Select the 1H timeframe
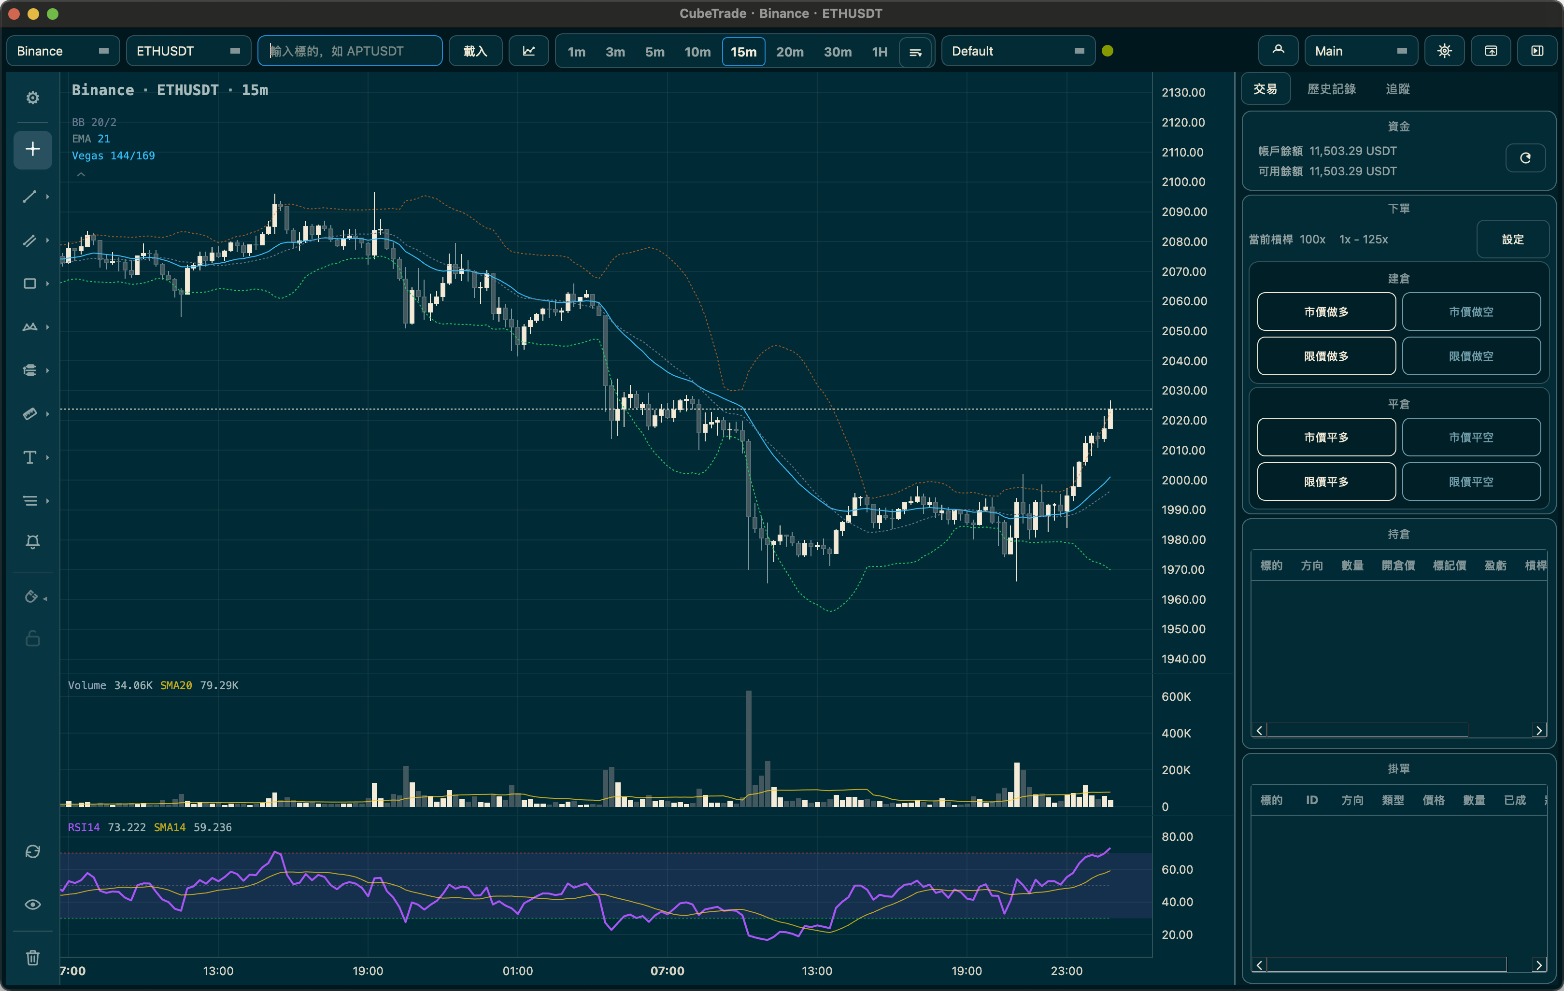 pyautogui.click(x=880, y=51)
